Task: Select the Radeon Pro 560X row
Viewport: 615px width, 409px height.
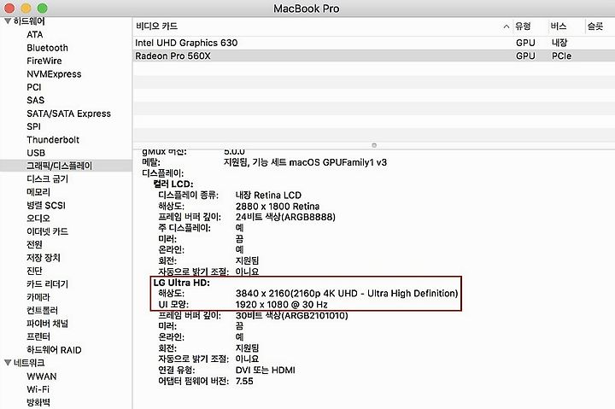Action: [x=373, y=56]
